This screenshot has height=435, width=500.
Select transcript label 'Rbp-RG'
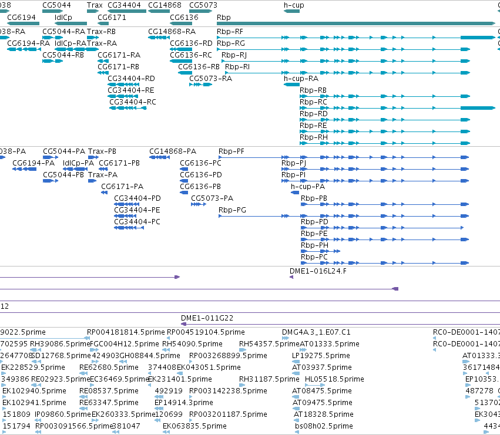click(230, 43)
